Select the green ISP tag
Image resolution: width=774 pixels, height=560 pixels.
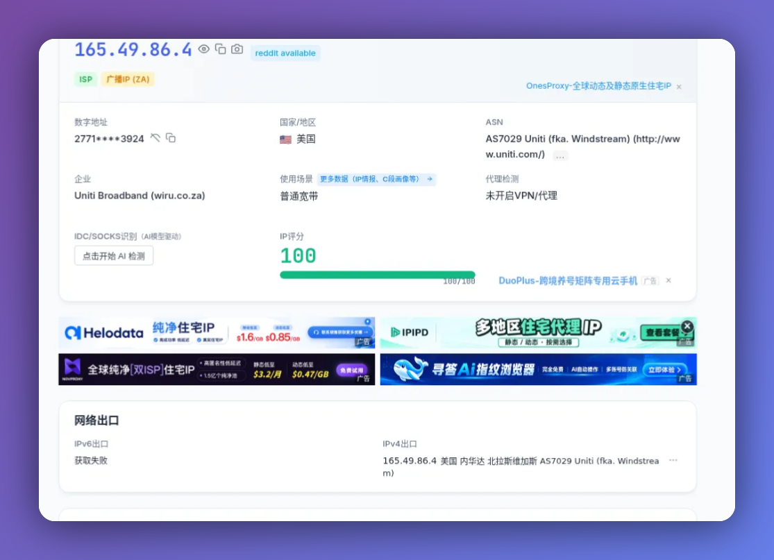coord(86,79)
